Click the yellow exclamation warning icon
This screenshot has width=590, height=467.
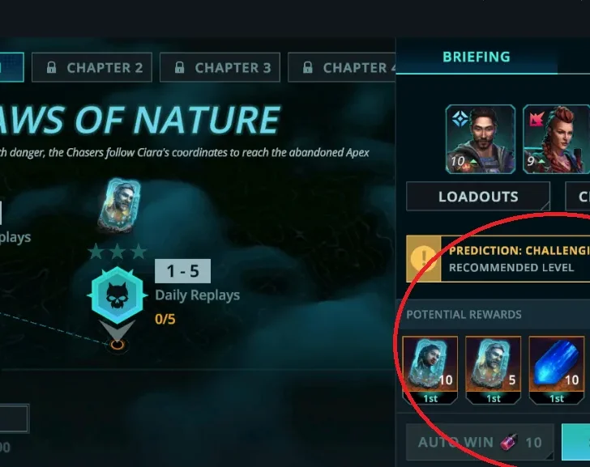click(424, 259)
